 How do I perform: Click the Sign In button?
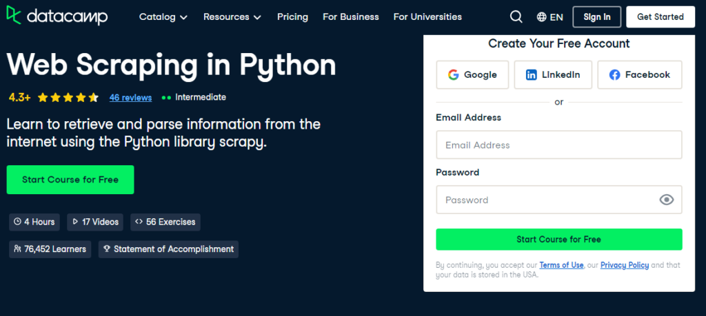[x=596, y=17]
